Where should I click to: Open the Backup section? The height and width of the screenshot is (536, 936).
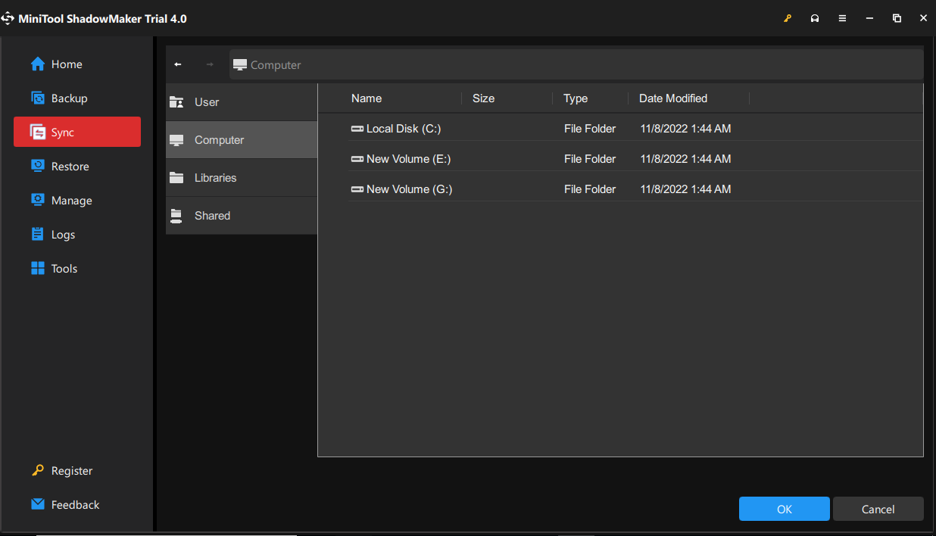pyautogui.click(x=69, y=98)
